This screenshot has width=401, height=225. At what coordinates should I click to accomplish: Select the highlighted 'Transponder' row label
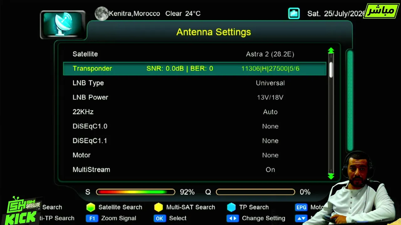pos(92,68)
